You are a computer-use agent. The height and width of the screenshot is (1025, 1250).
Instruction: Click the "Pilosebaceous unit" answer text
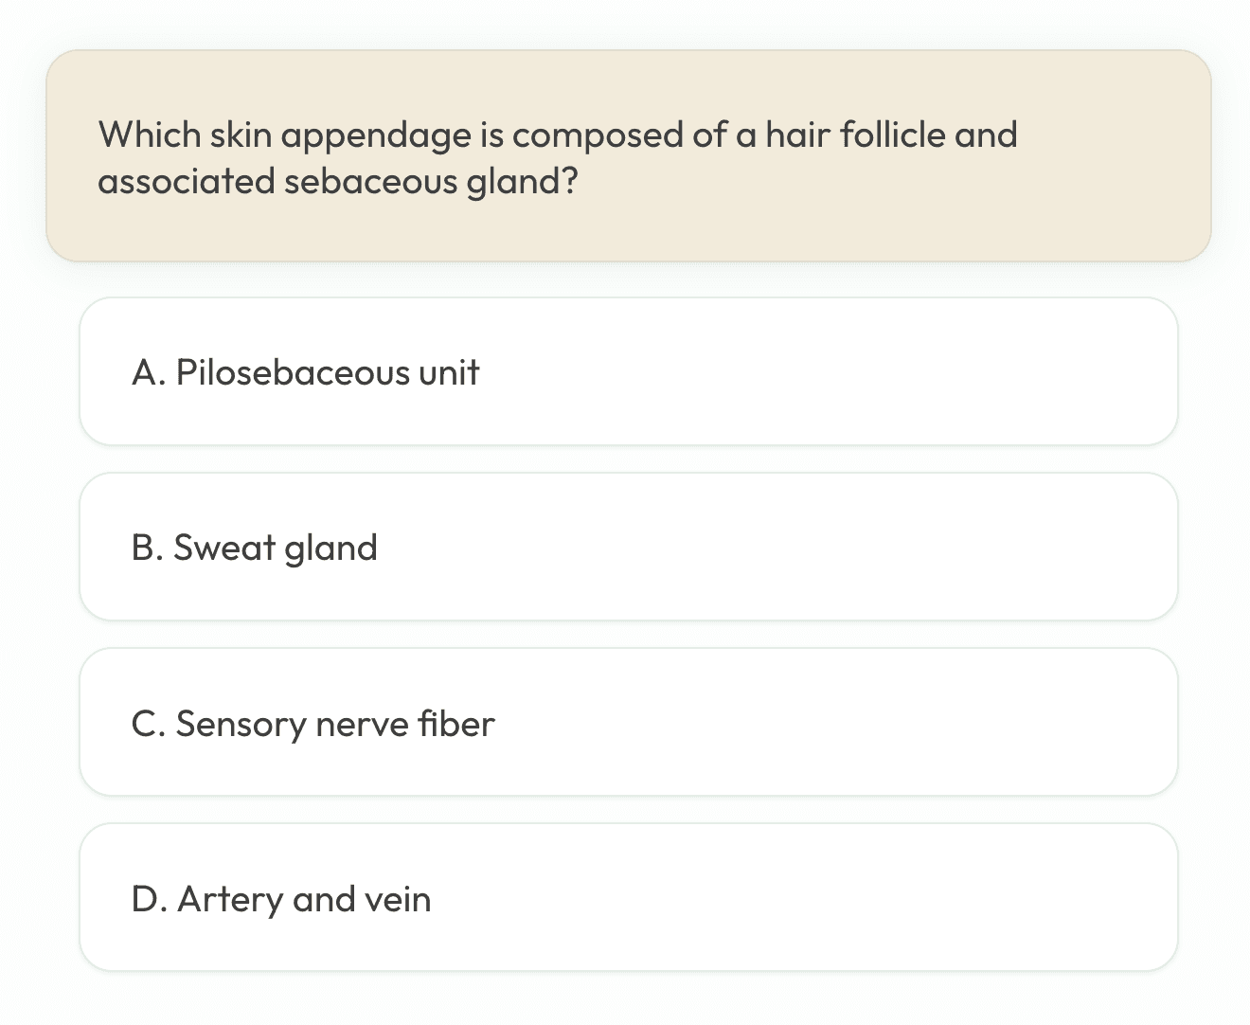[328, 372]
